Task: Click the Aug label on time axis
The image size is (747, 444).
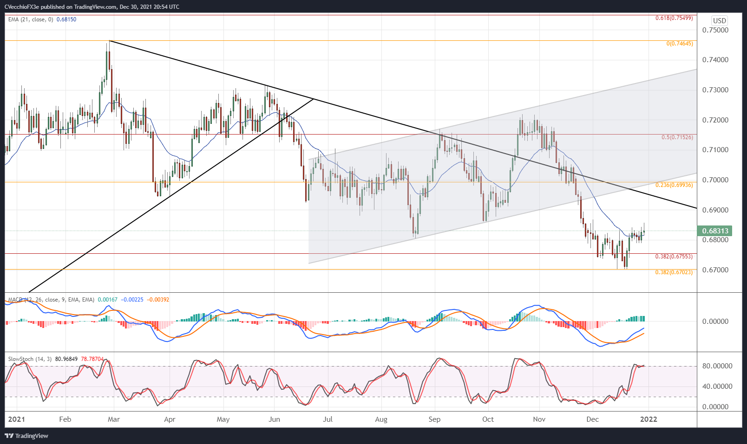Action: (x=381, y=419)
